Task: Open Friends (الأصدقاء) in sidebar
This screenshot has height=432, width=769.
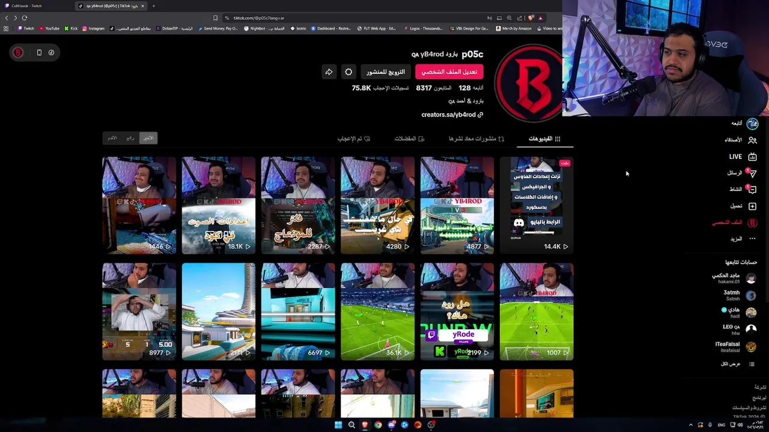Action: click(x=740, y=140)
